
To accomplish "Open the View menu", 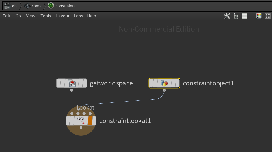I will tap(31, 16).
